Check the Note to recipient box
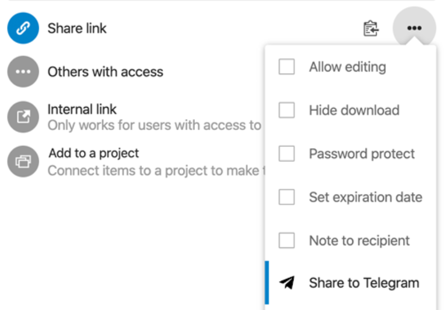This screenshot has height=310, width=444. (287, 240)
